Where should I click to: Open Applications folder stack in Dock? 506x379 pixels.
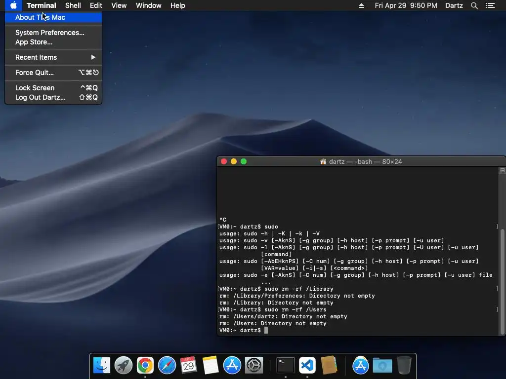point(360,366)
